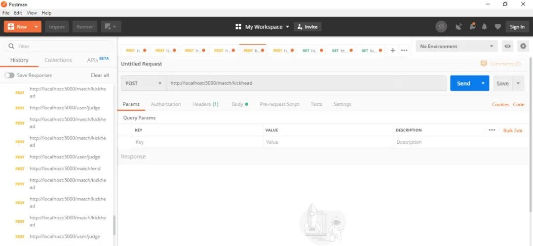Click the Sign In button
533x246 pixels.
point(517,27)
